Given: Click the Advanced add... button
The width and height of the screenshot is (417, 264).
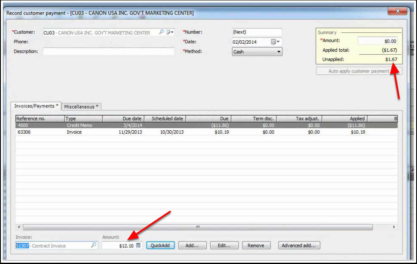Looking at the screenshot, I should tap(299, 245).
